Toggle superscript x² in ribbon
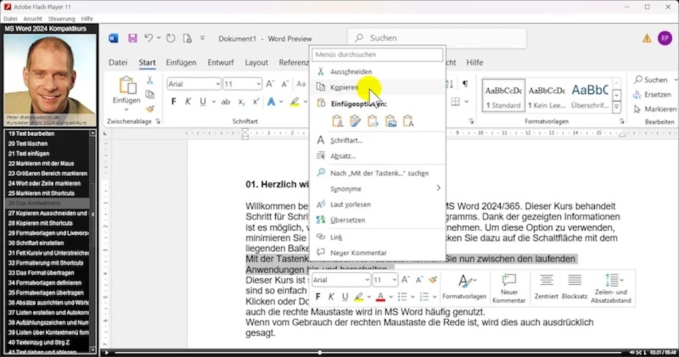The height and width of the screenshot is (357, 679). tap(255, 102)
